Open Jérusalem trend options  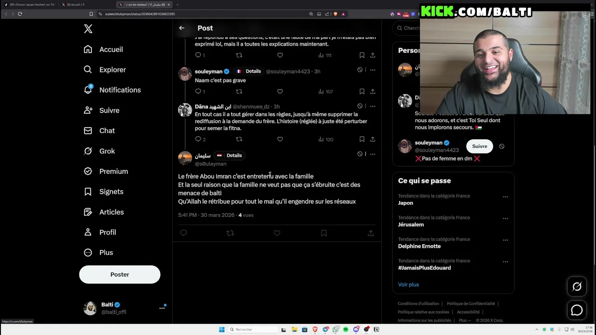click(x=505, y=218)
